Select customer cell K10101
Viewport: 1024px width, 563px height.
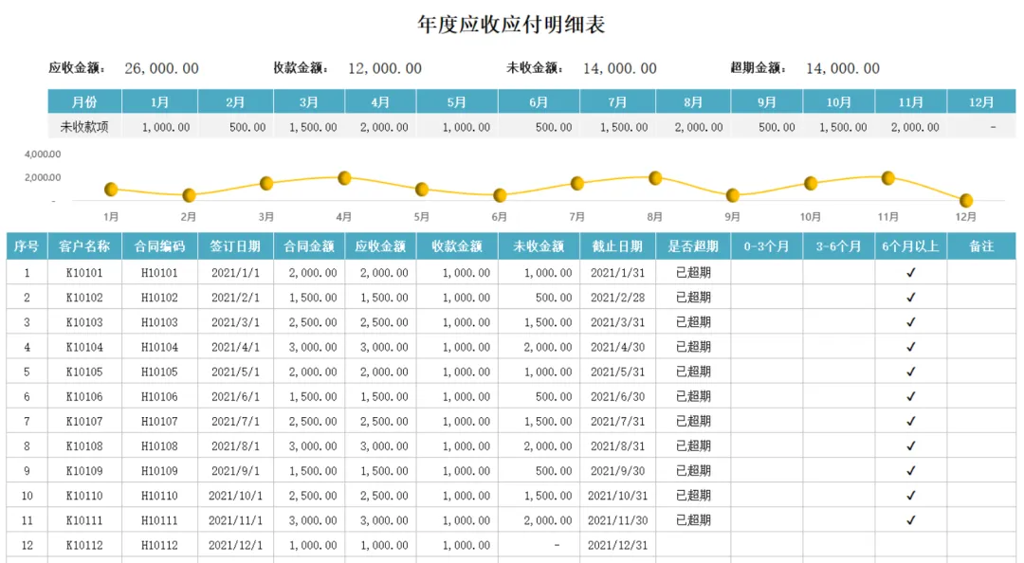84,273
